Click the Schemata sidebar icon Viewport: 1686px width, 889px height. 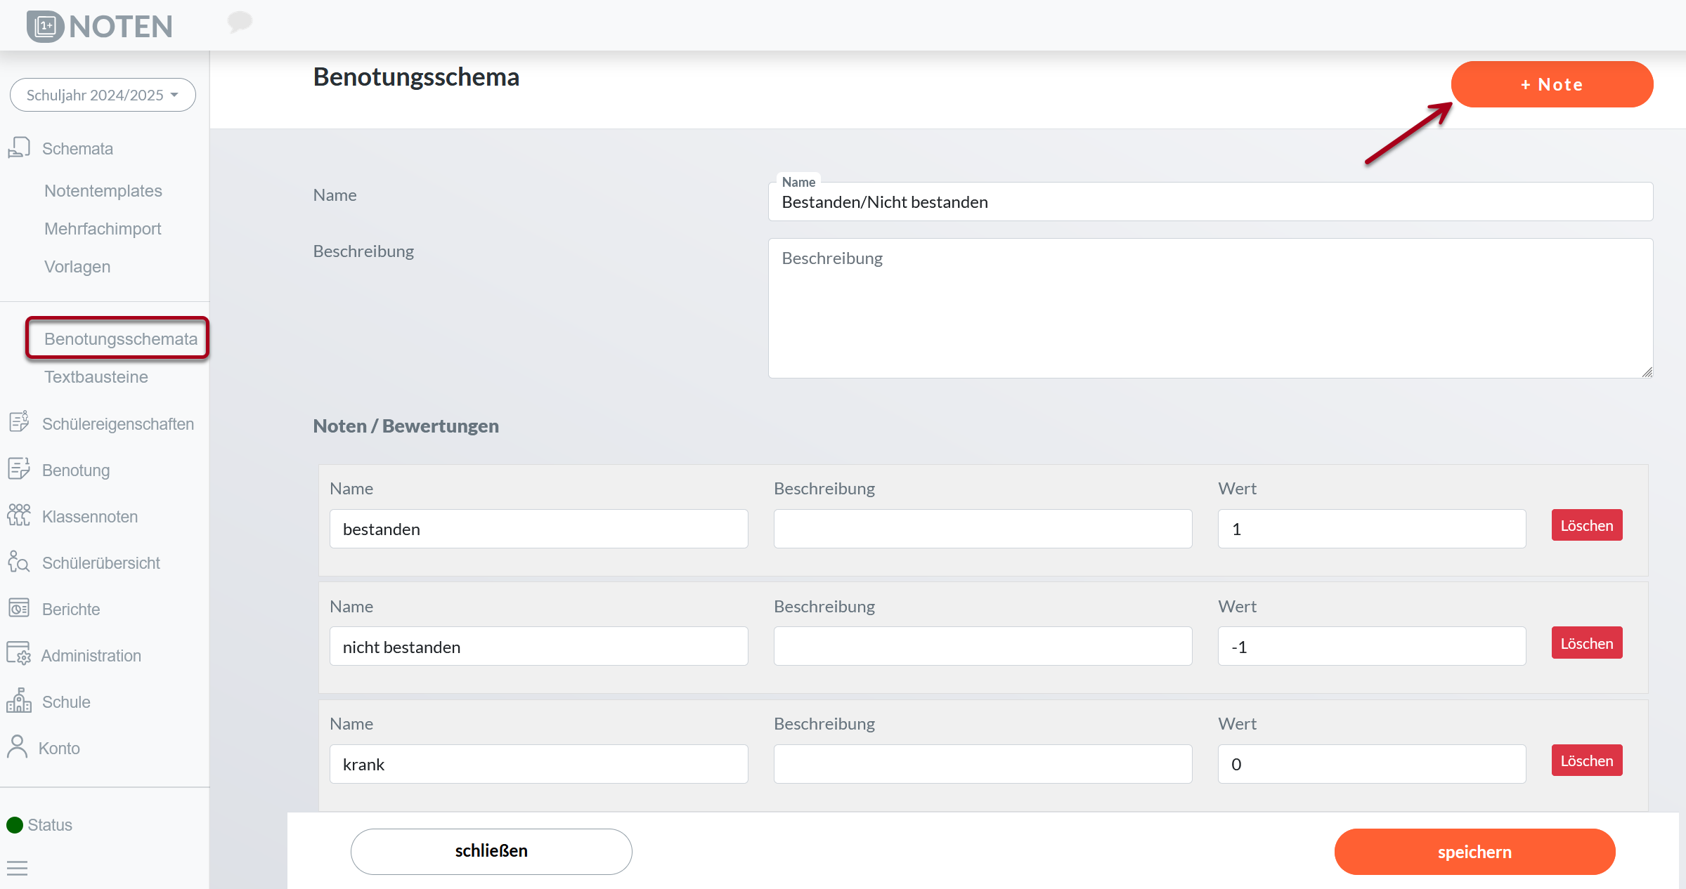pyautogui.click(x=19, y=147)
